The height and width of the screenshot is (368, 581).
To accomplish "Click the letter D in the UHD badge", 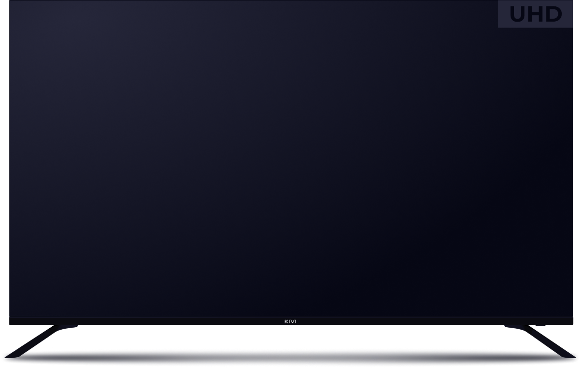I will (x=553, y=15).
